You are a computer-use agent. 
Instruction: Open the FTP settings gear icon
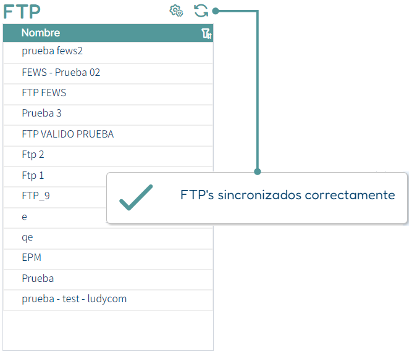176,10
